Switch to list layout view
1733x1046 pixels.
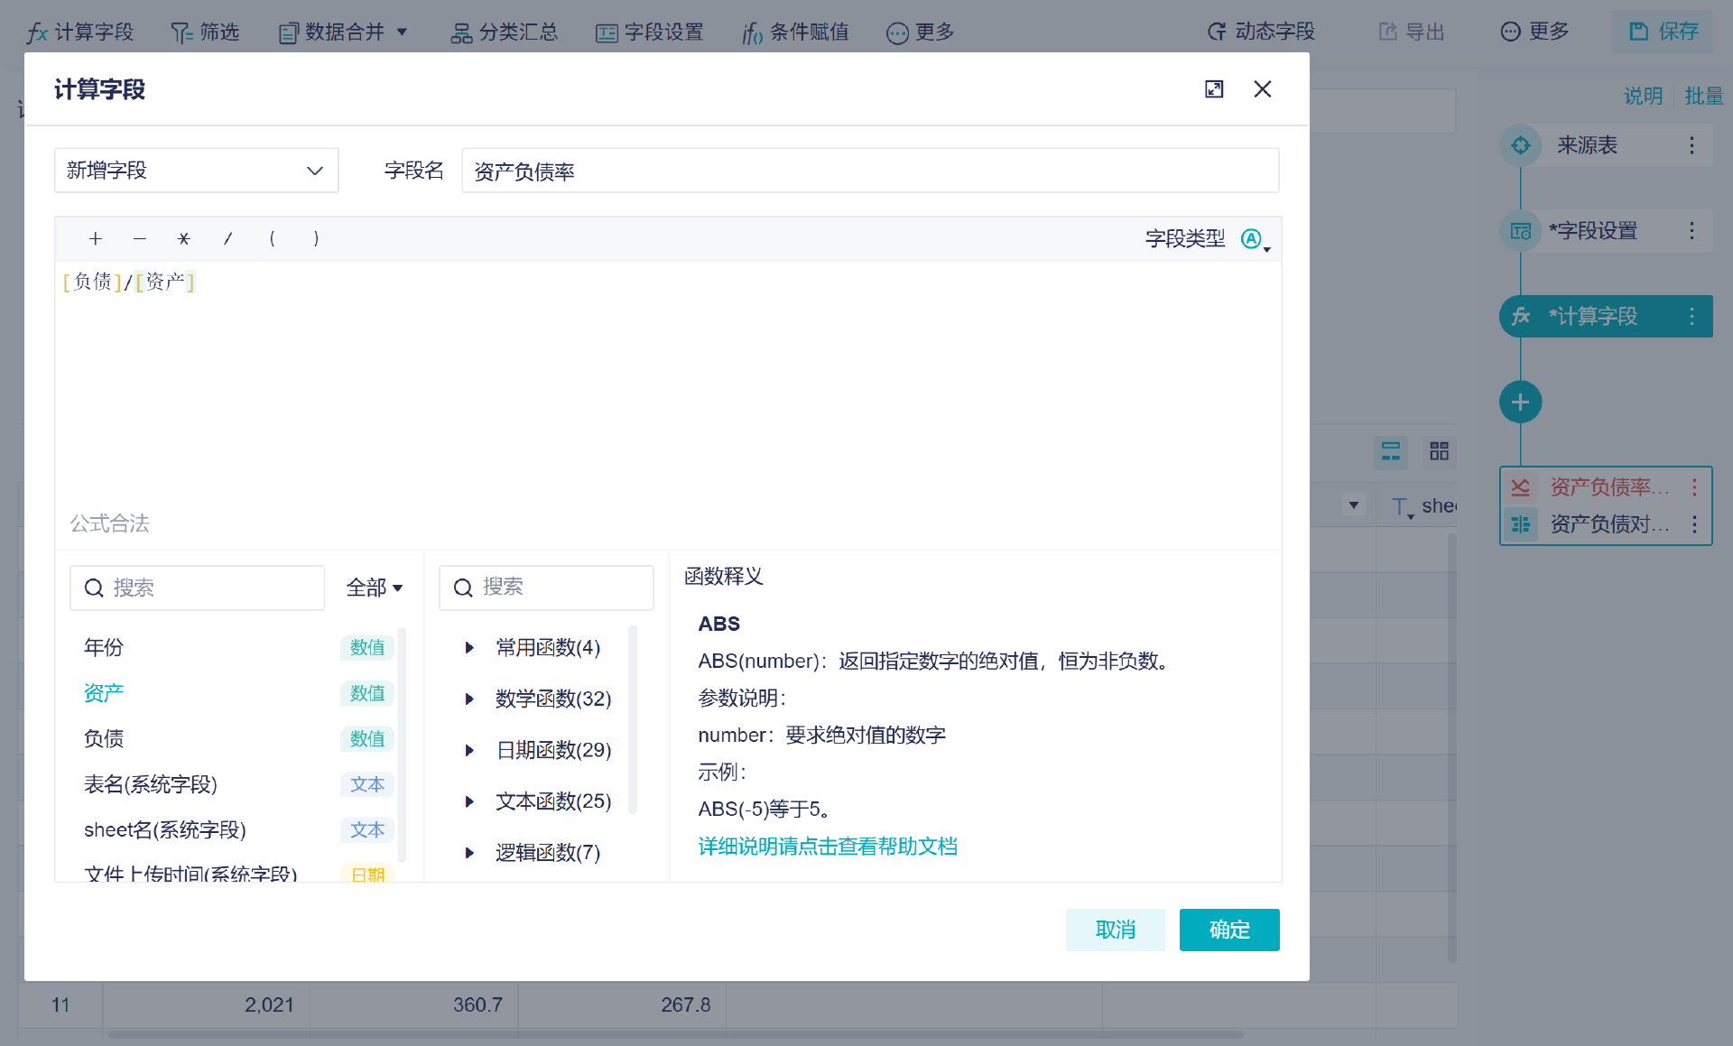[1390, 451]
